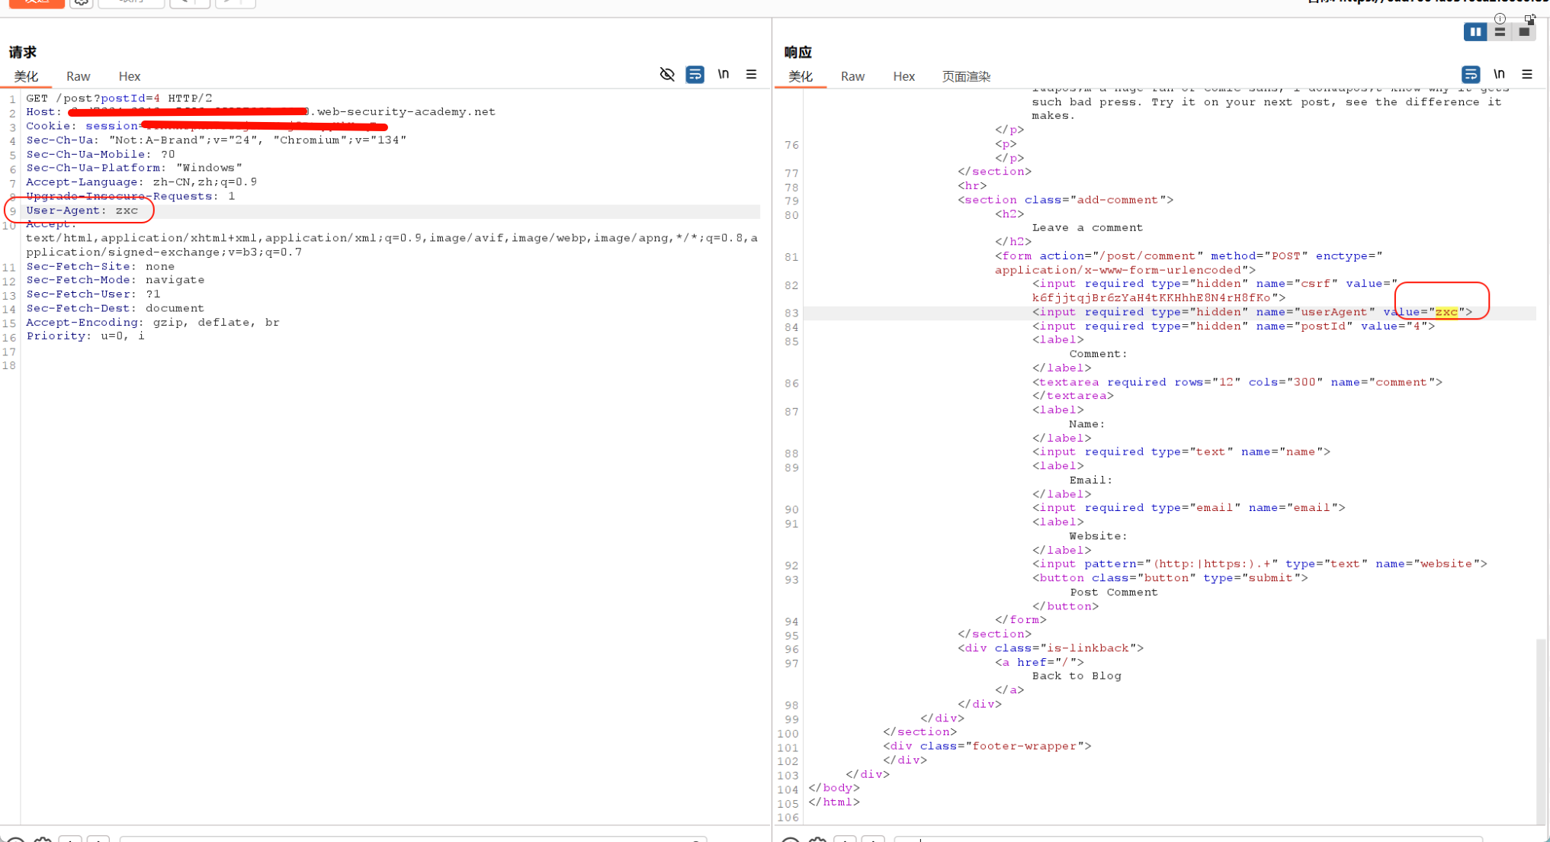1550x842 pixels.
Task: Switch request view to Hex tab
Action: tap(129, 76)
